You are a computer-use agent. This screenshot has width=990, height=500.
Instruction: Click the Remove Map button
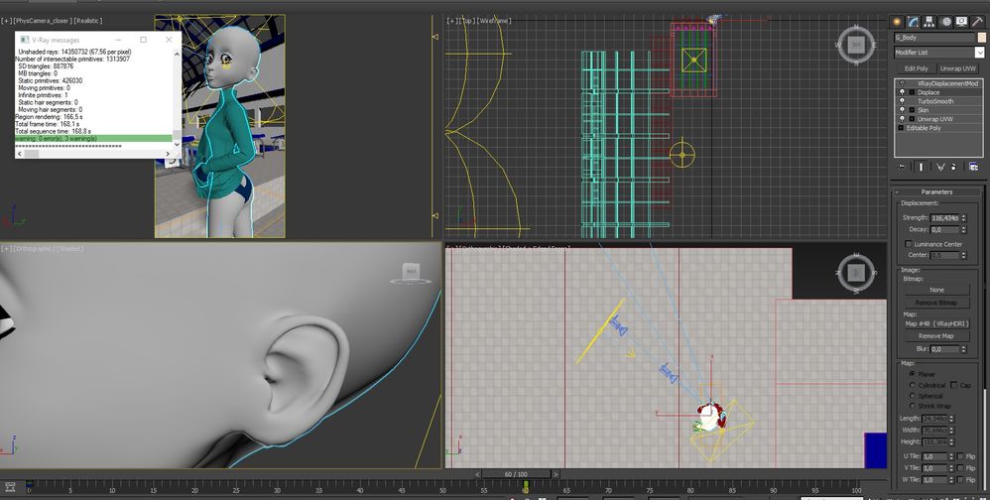(x=937, y=336)
